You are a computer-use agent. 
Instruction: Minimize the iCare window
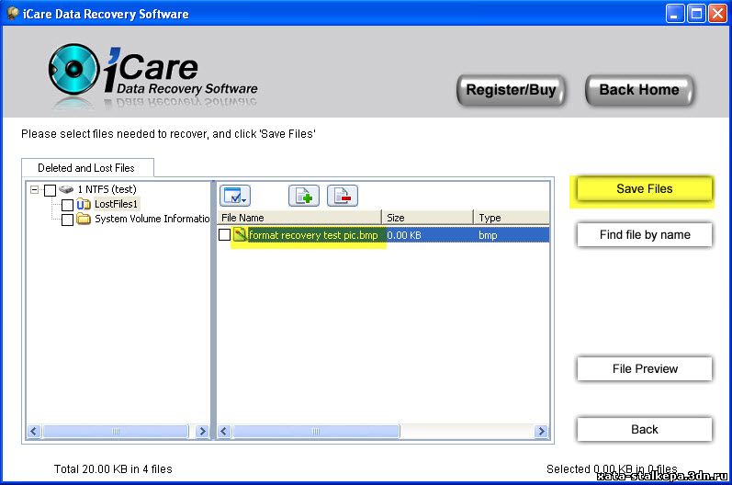click(x=674, y=14)
